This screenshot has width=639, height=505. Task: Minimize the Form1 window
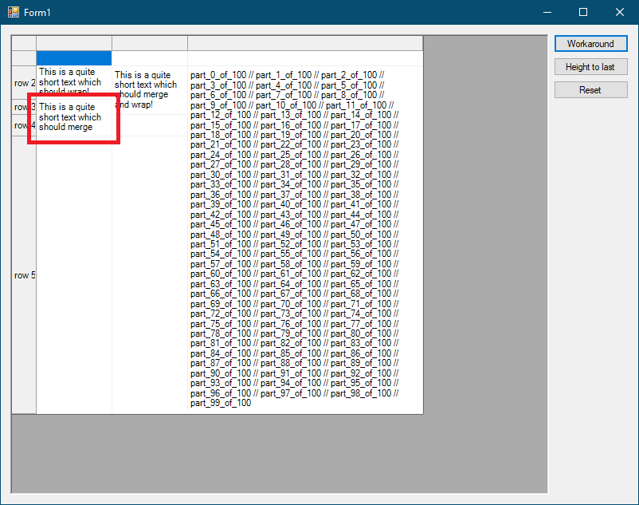click(x=547, y=12)
